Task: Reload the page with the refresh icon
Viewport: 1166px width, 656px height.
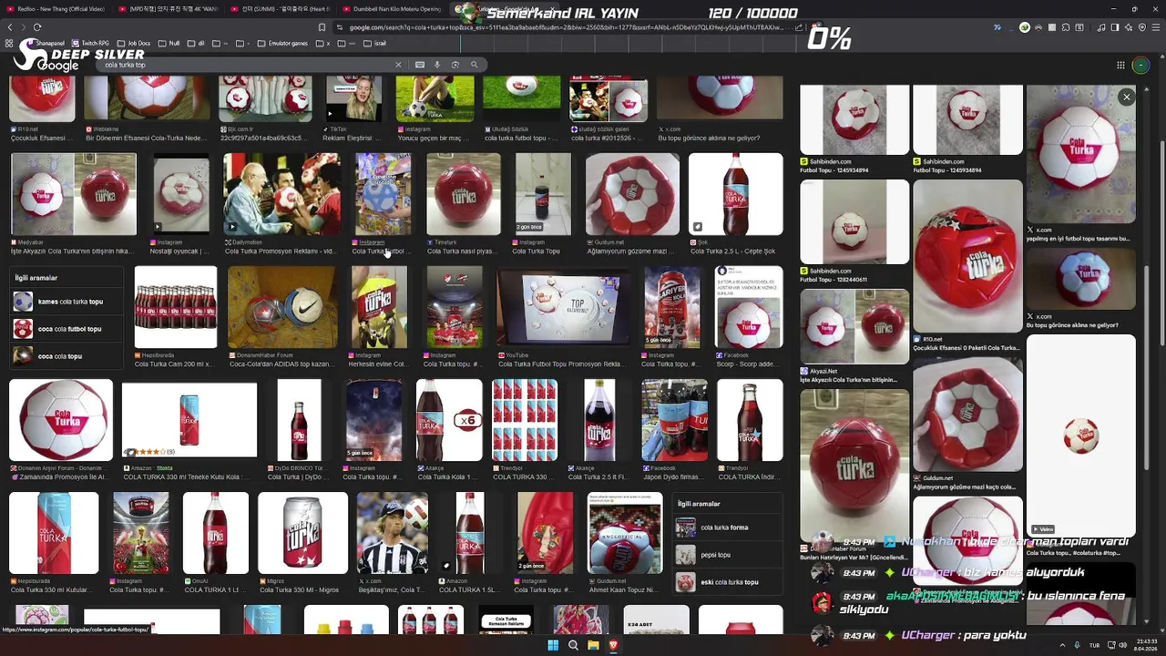Action: click(x=37, y=27)
